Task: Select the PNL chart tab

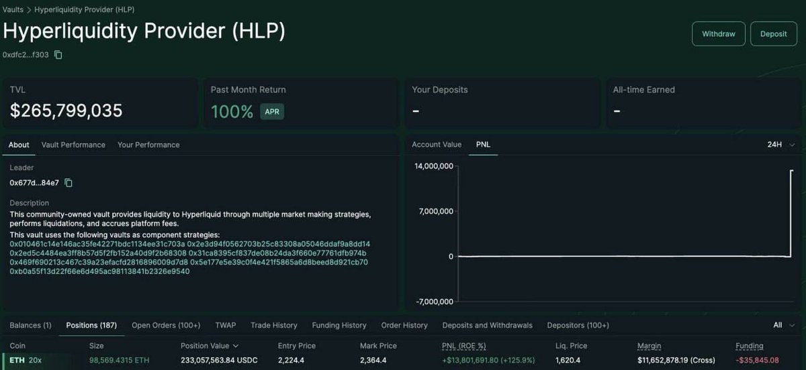Action: tap(483, 145)
